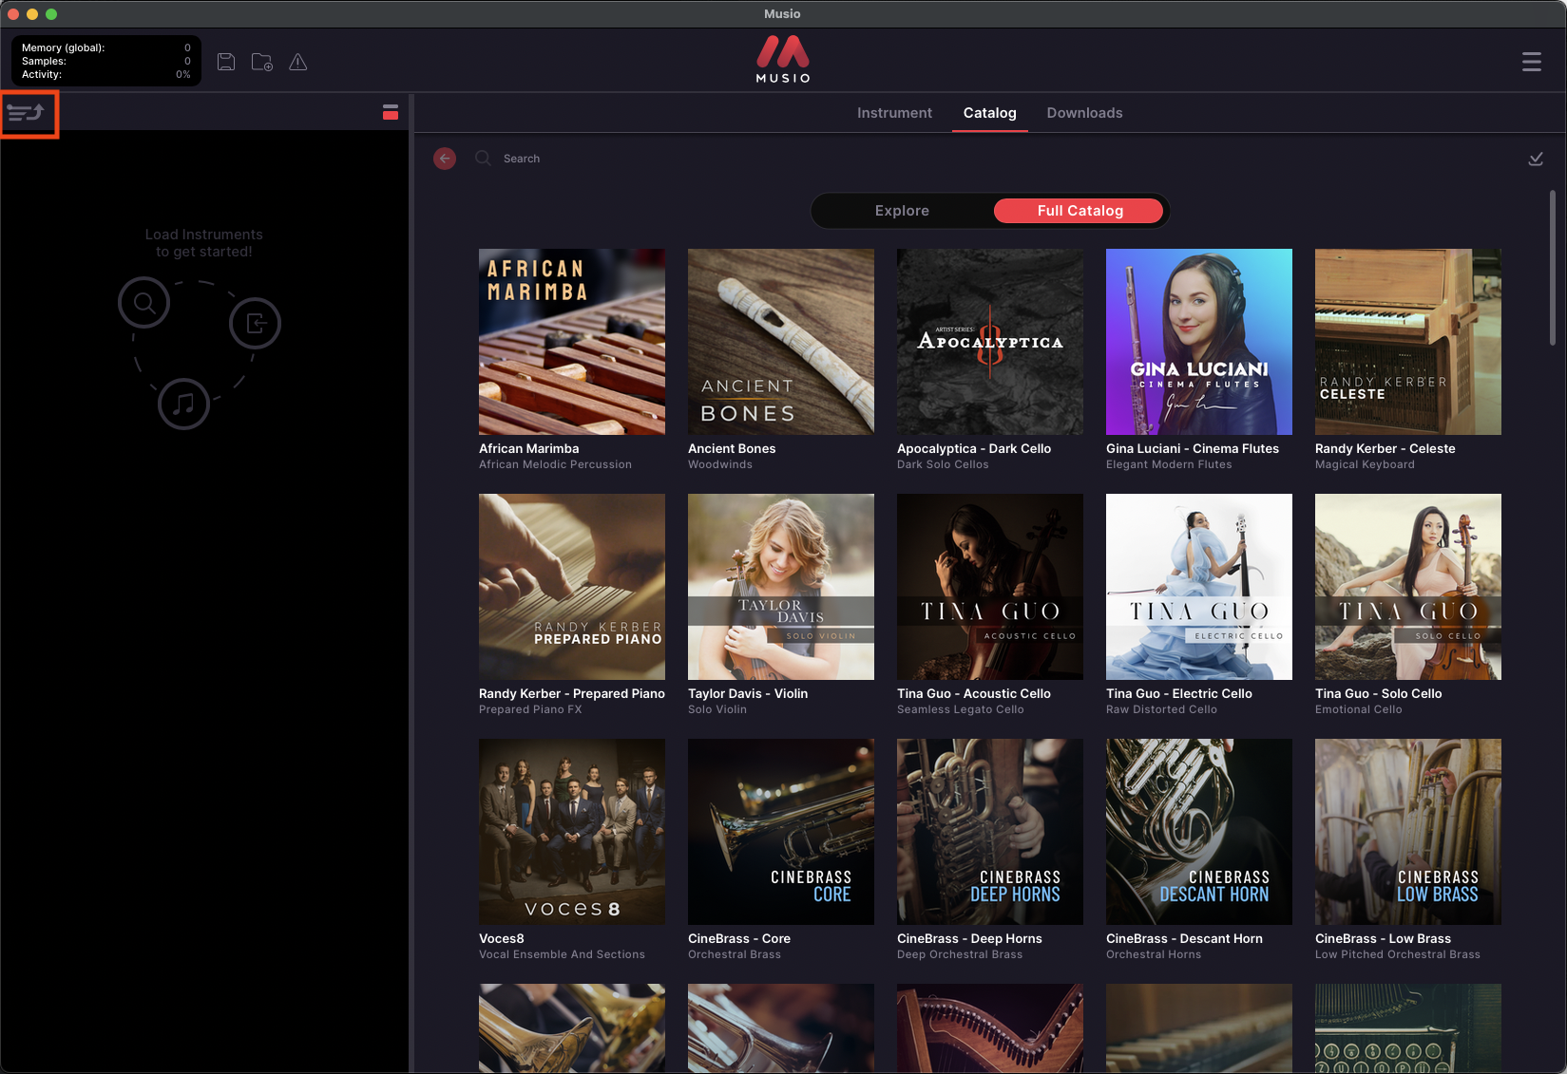
Task: Switch to Explore view
Action: point(902,211)
